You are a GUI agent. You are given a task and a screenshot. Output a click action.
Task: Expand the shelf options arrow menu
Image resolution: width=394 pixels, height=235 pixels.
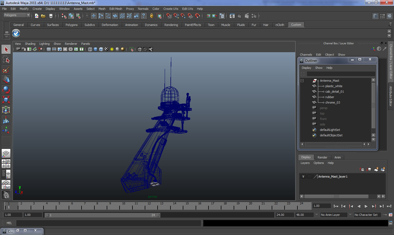(7, 36)
